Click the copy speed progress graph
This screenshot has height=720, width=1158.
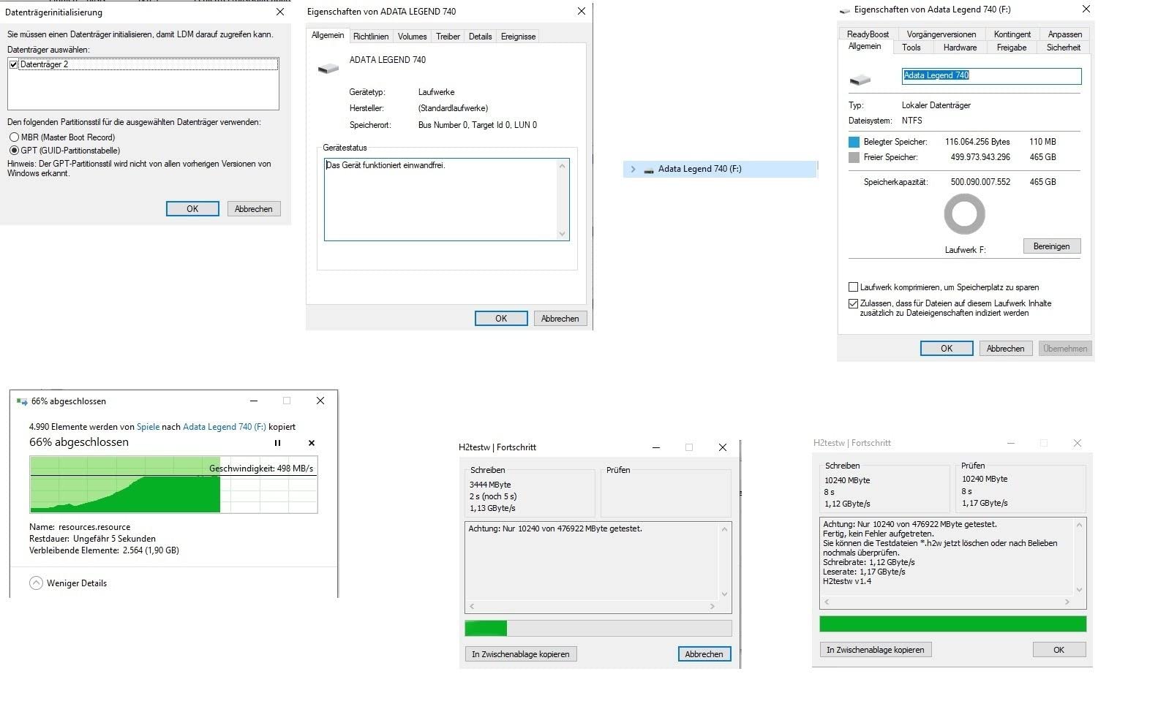173,485
